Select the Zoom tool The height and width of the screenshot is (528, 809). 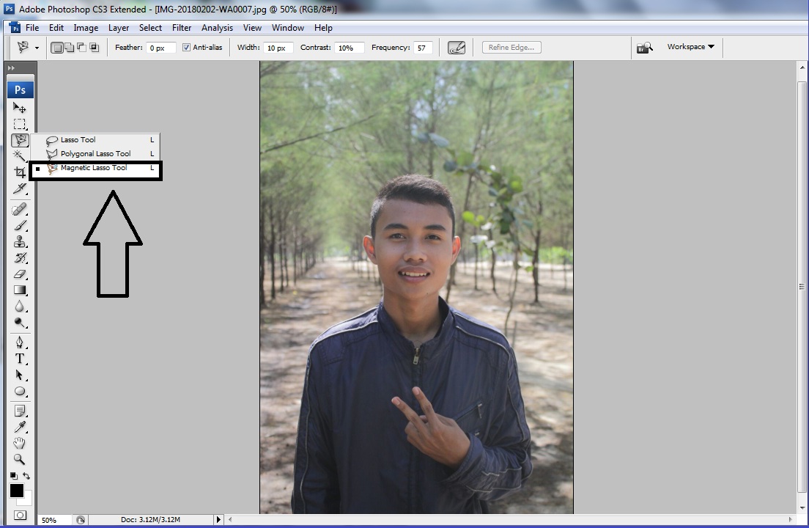[20, 459]
